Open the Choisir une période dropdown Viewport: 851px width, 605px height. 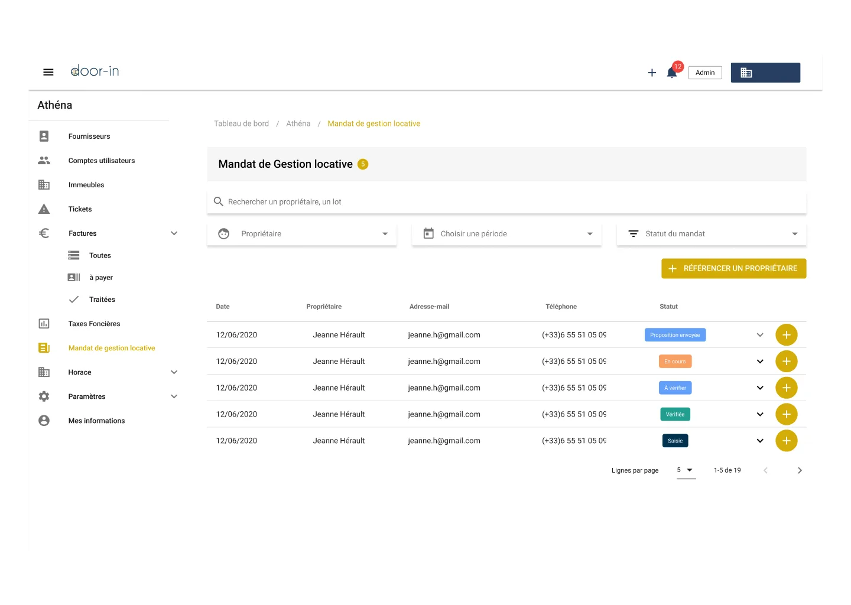point(506,234)
